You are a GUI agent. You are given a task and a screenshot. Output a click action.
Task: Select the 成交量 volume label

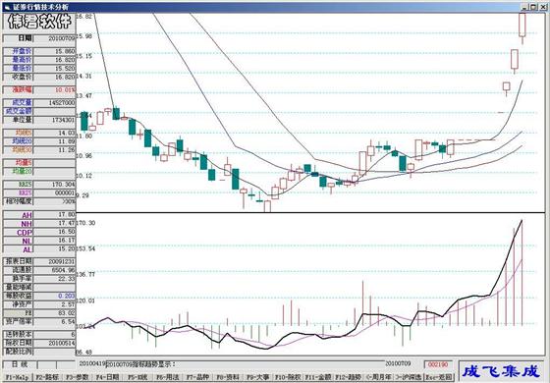point(19,103)
